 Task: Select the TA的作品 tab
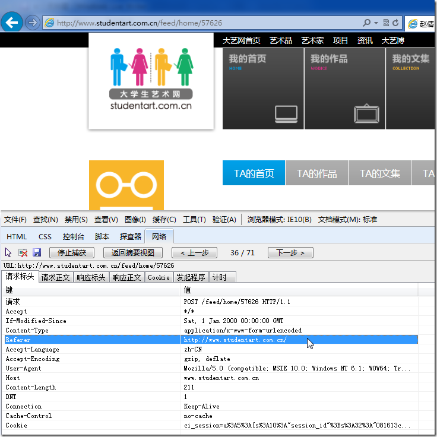(316, 173)
